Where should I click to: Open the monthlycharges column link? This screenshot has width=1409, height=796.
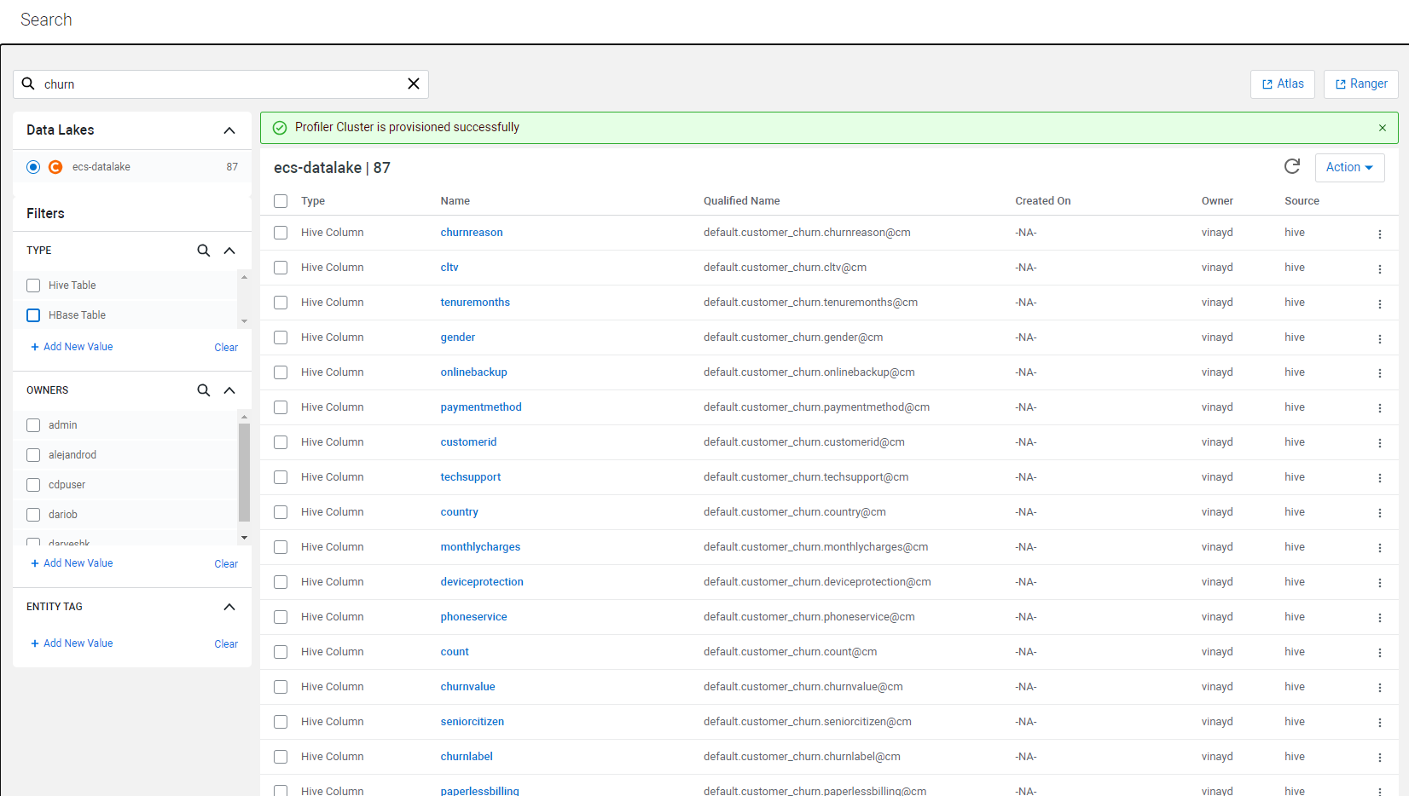coord(480,547)
